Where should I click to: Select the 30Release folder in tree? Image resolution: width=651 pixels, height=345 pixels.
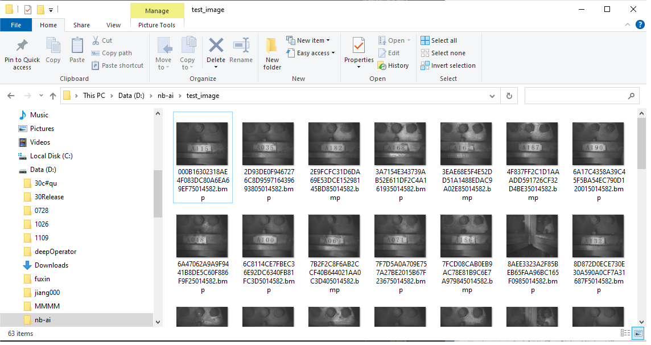pyautogui.click(x=49, y=197)
